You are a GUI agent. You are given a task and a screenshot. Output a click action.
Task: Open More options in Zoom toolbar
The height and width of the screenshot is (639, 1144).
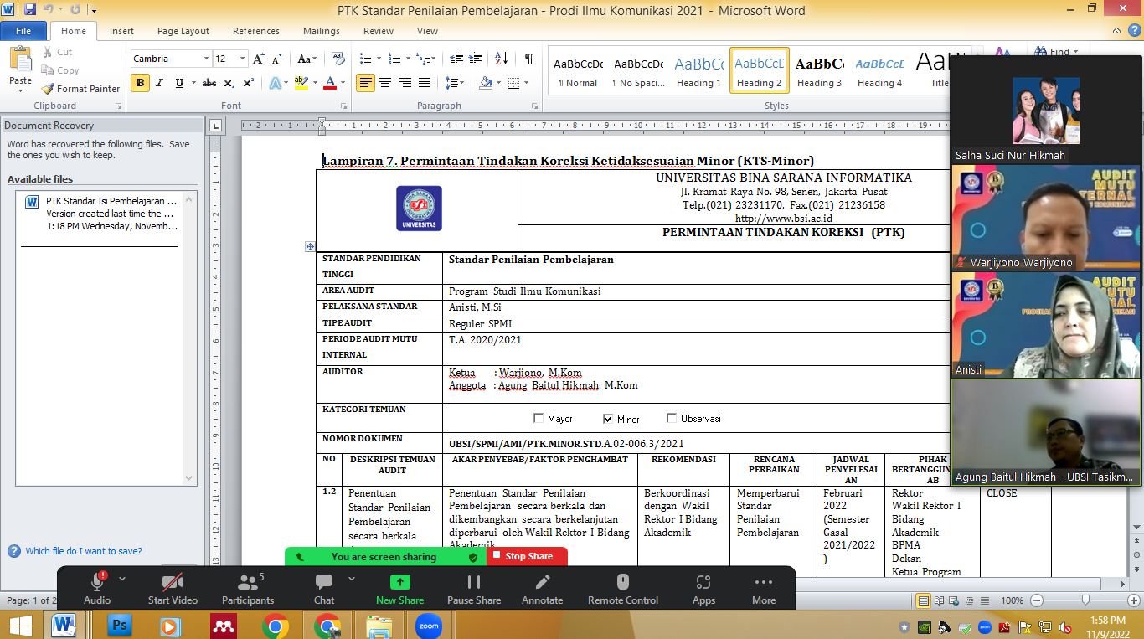(764, 589)
